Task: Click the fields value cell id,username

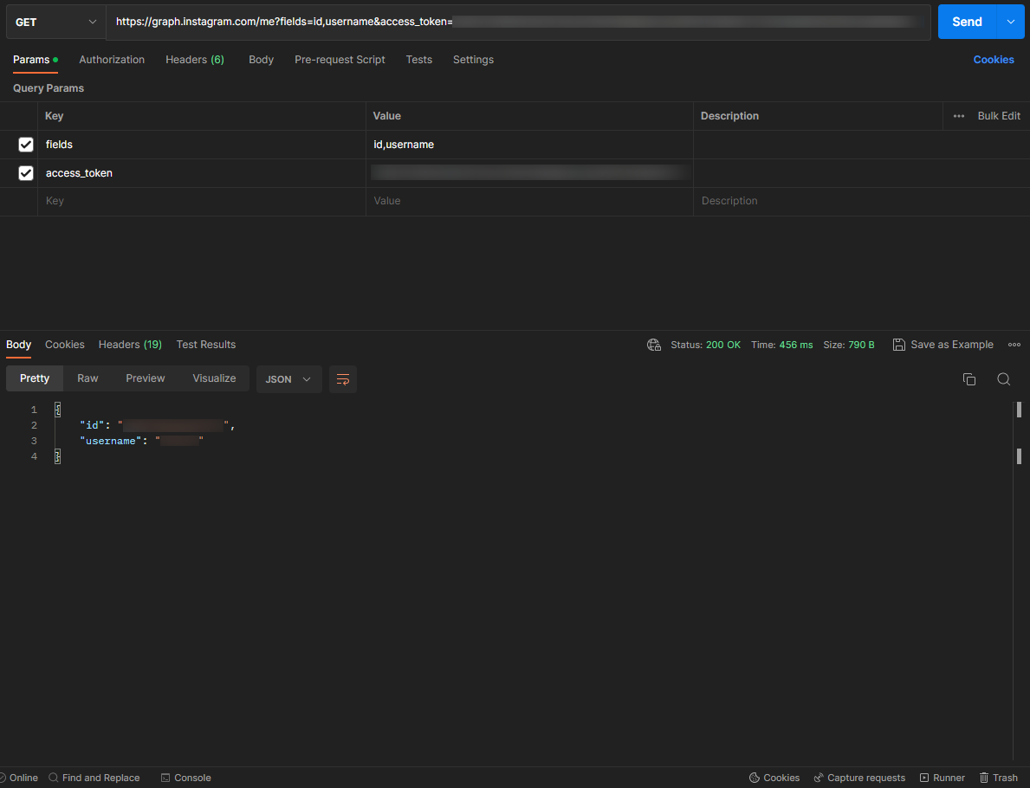Action: 529,145
